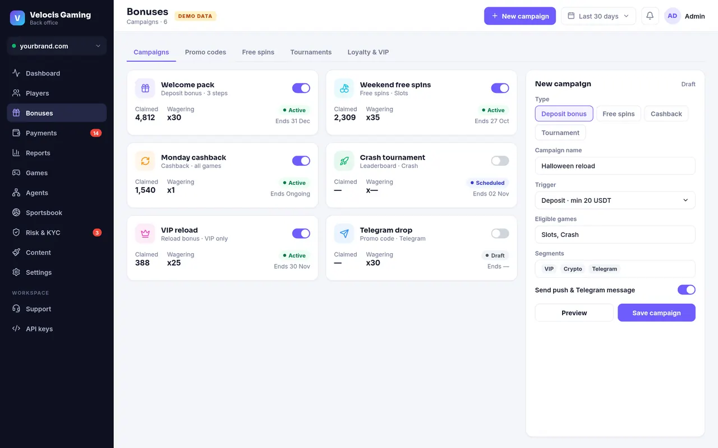Viewport: 718px width, 448px height.
Task: Click the Welcome pack gift icon
Action: [145, 88]
